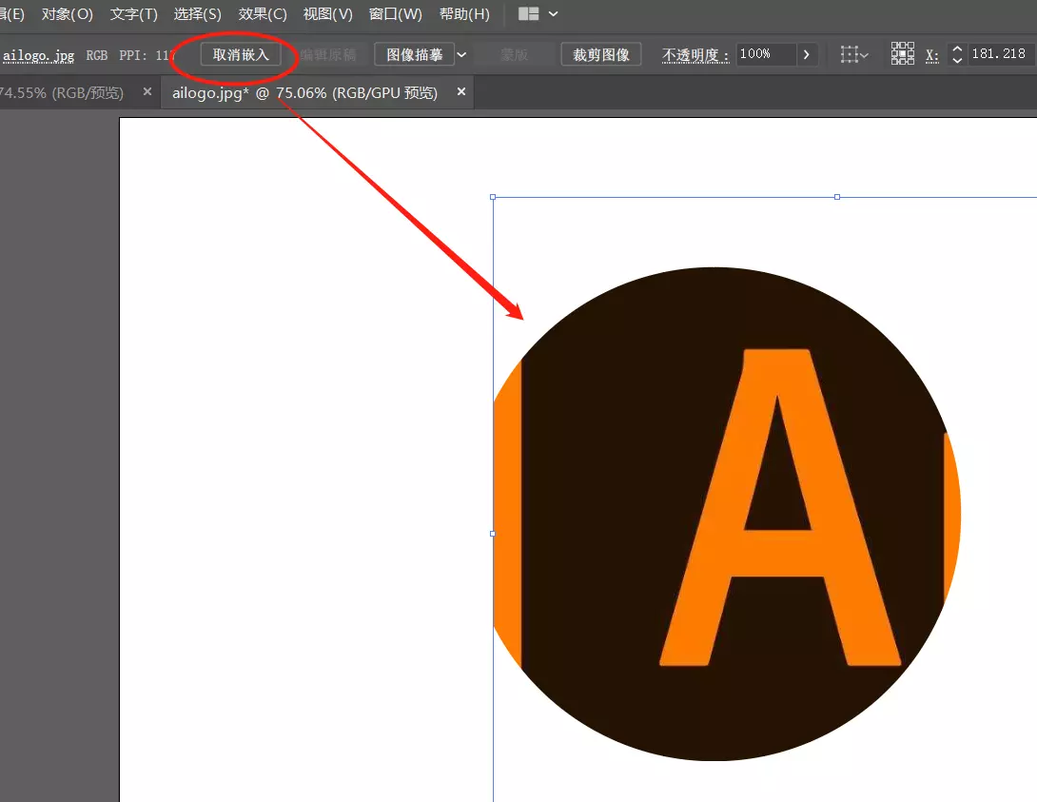Open the workspace switcher dropdown chevron
This screenshot has height=802, width=1037.
(x=554, y=14)
